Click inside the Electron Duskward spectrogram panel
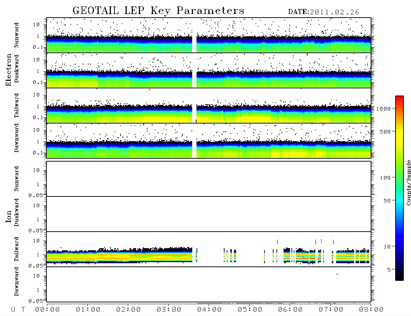The height and width of the screenshot is (316, 411). [x=209, y=70]
